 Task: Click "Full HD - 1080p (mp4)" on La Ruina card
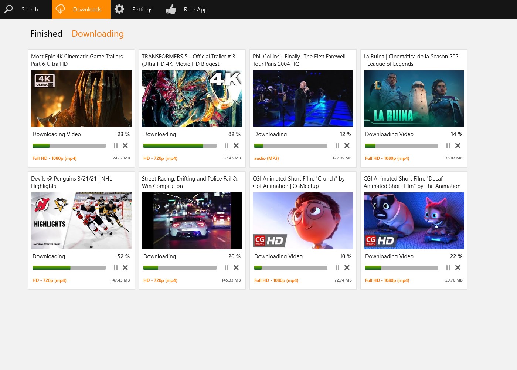[387, 158]
